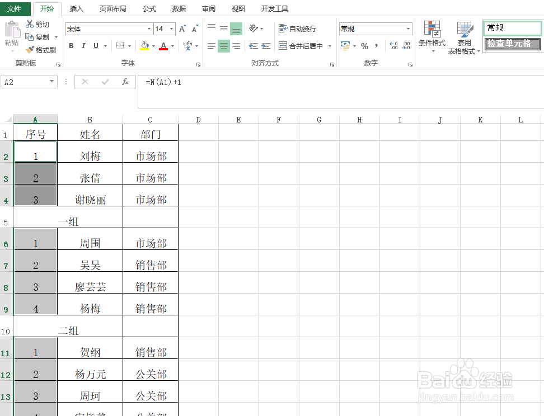The image size is (544, 416).
Task: Toggle Bold formatting
Action: [71, 46]
